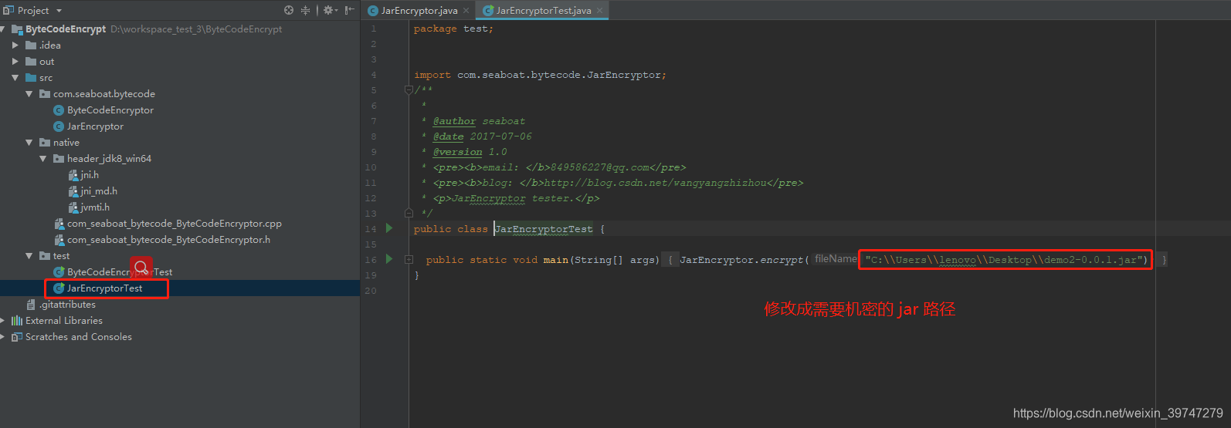This screenshot has height=428, width=1231.
Task: Click run gutter icon at line 14
Action: [389, 228]
